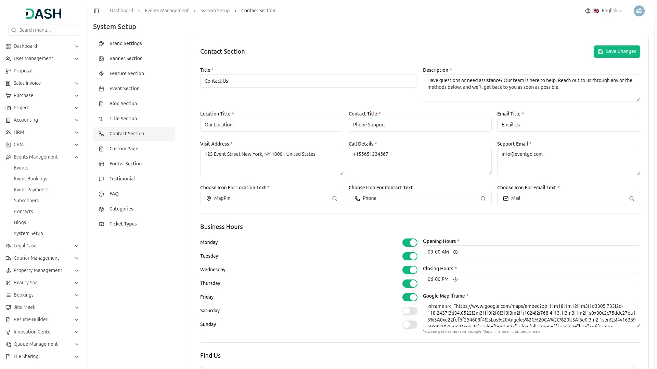Expand the HRM sidebar menu
The image size is (657, 369).
(76, 133)
